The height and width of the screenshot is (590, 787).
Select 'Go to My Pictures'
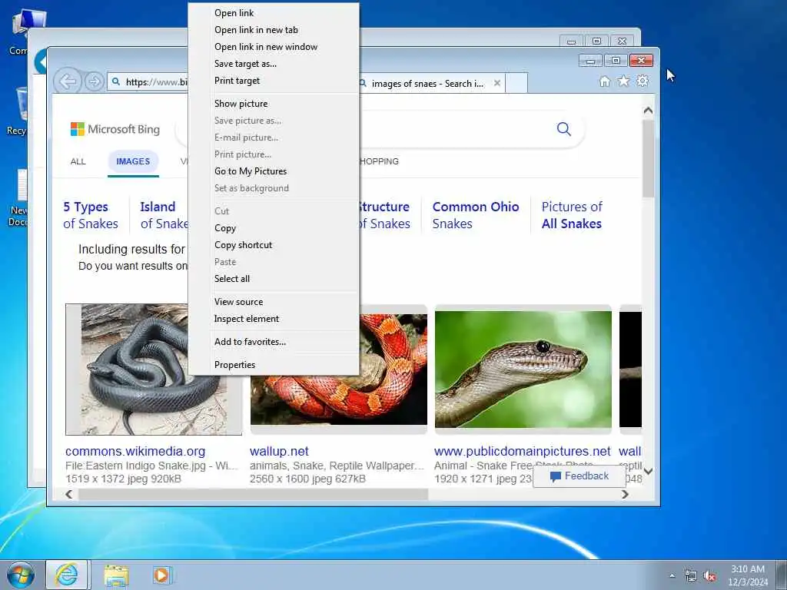pos(251,171)
